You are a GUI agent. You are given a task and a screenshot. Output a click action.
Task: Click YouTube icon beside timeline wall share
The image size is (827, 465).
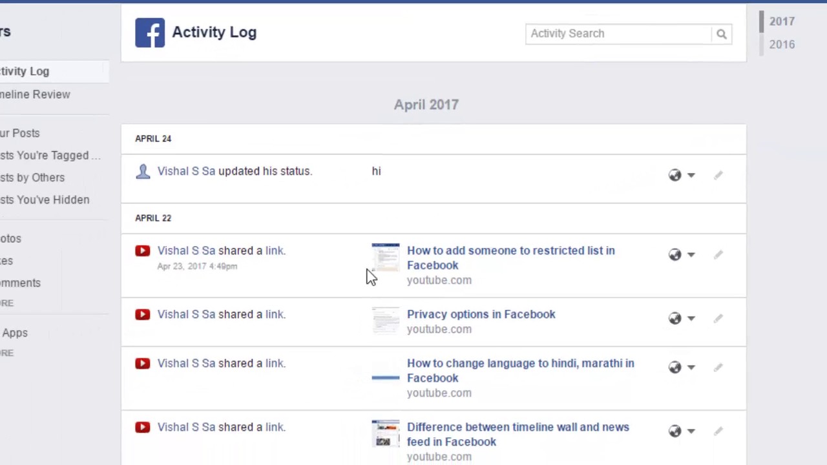click(x=143, y=427)
